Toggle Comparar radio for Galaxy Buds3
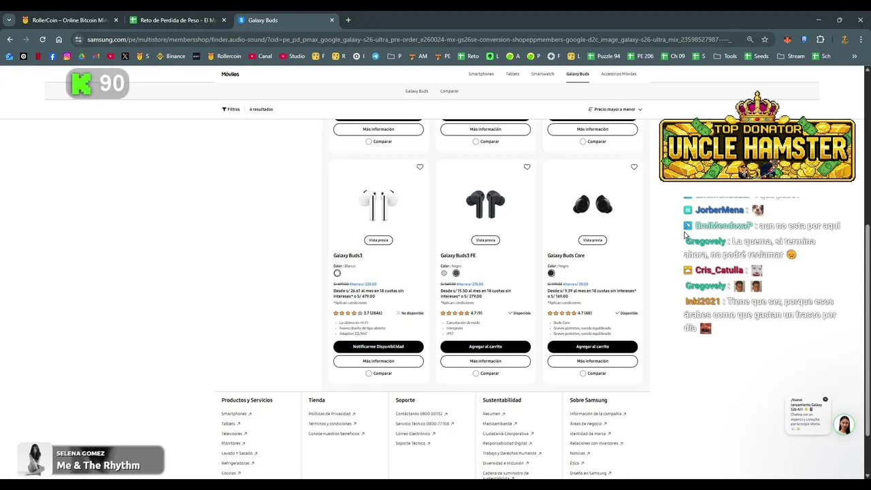 (368, 373)
